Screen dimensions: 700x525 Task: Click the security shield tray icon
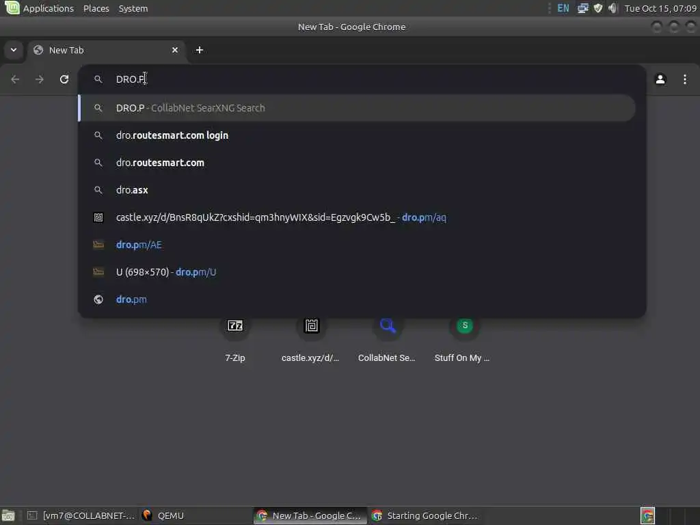coord(597,8)
